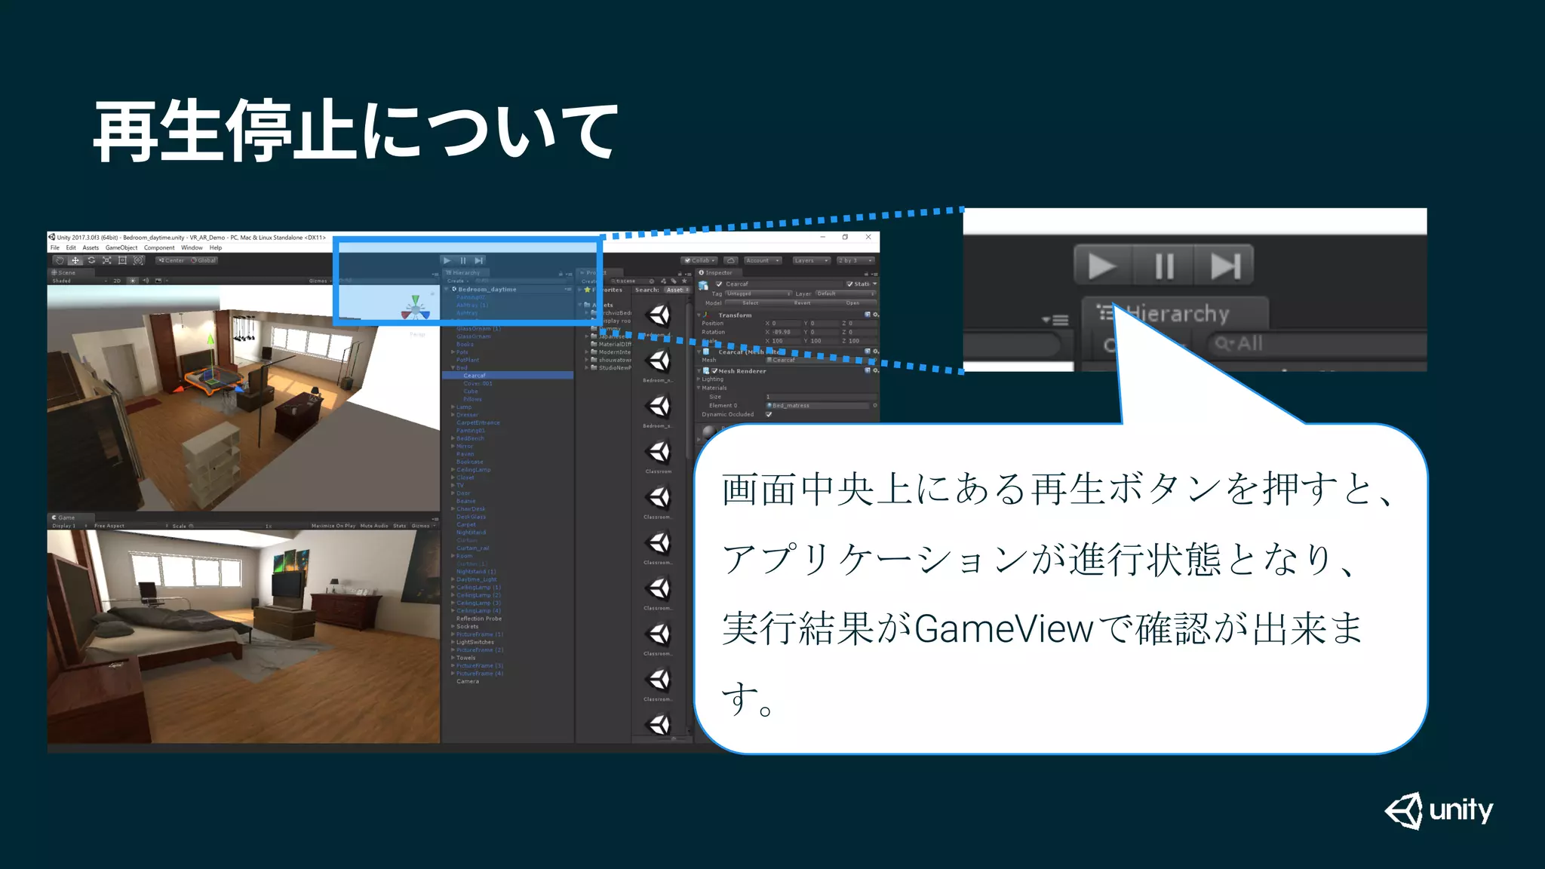Open the 2 by 3 layout dropdown
The width and height of the screenshot is (1545, 869).
pos(854,260)
